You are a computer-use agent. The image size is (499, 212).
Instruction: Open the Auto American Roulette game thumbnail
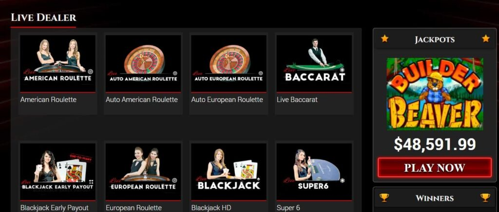click(143, 63)
